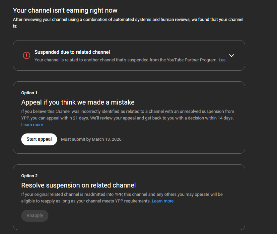
Task: Open Learn more link under Option 2
Action: [x=163, y=201]
